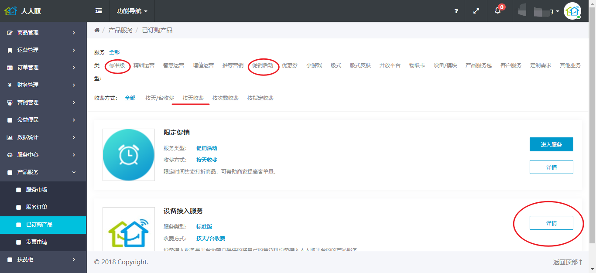Image resolution: width=596 pixels, height=273 pixels.
Task: Filter service type by 精细运营
Action: pos(144,65)
